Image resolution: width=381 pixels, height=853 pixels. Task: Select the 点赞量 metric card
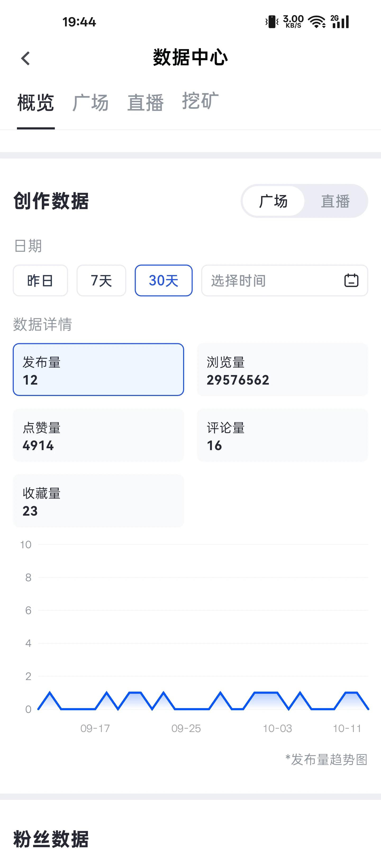(98, 435)
